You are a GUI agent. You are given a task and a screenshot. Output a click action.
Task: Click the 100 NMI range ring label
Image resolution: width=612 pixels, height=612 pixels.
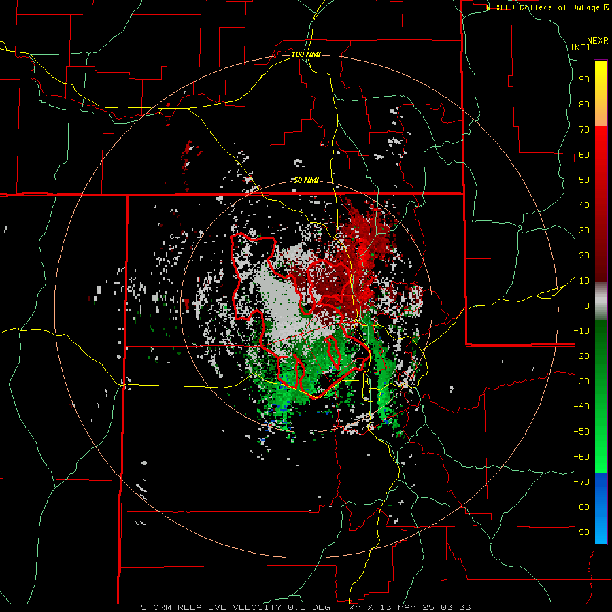306,54
